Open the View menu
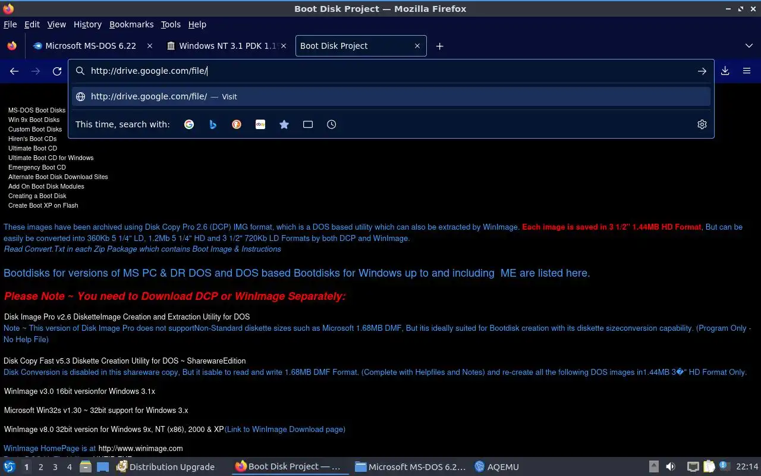The height and width of the screenshot is (476, 761). point(56,24)
